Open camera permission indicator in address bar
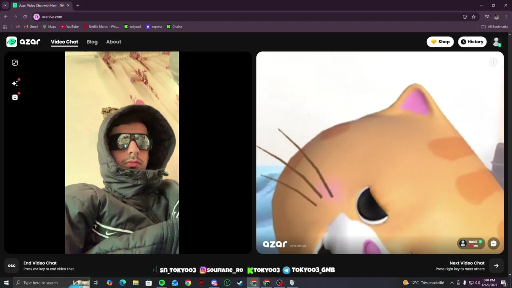 pos(36,17)
